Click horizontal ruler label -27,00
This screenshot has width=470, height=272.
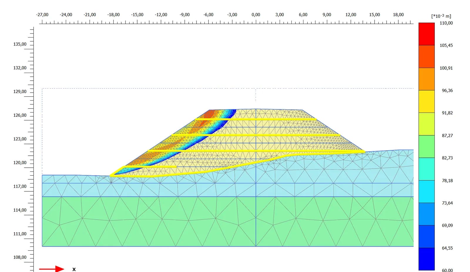point(42,15)
